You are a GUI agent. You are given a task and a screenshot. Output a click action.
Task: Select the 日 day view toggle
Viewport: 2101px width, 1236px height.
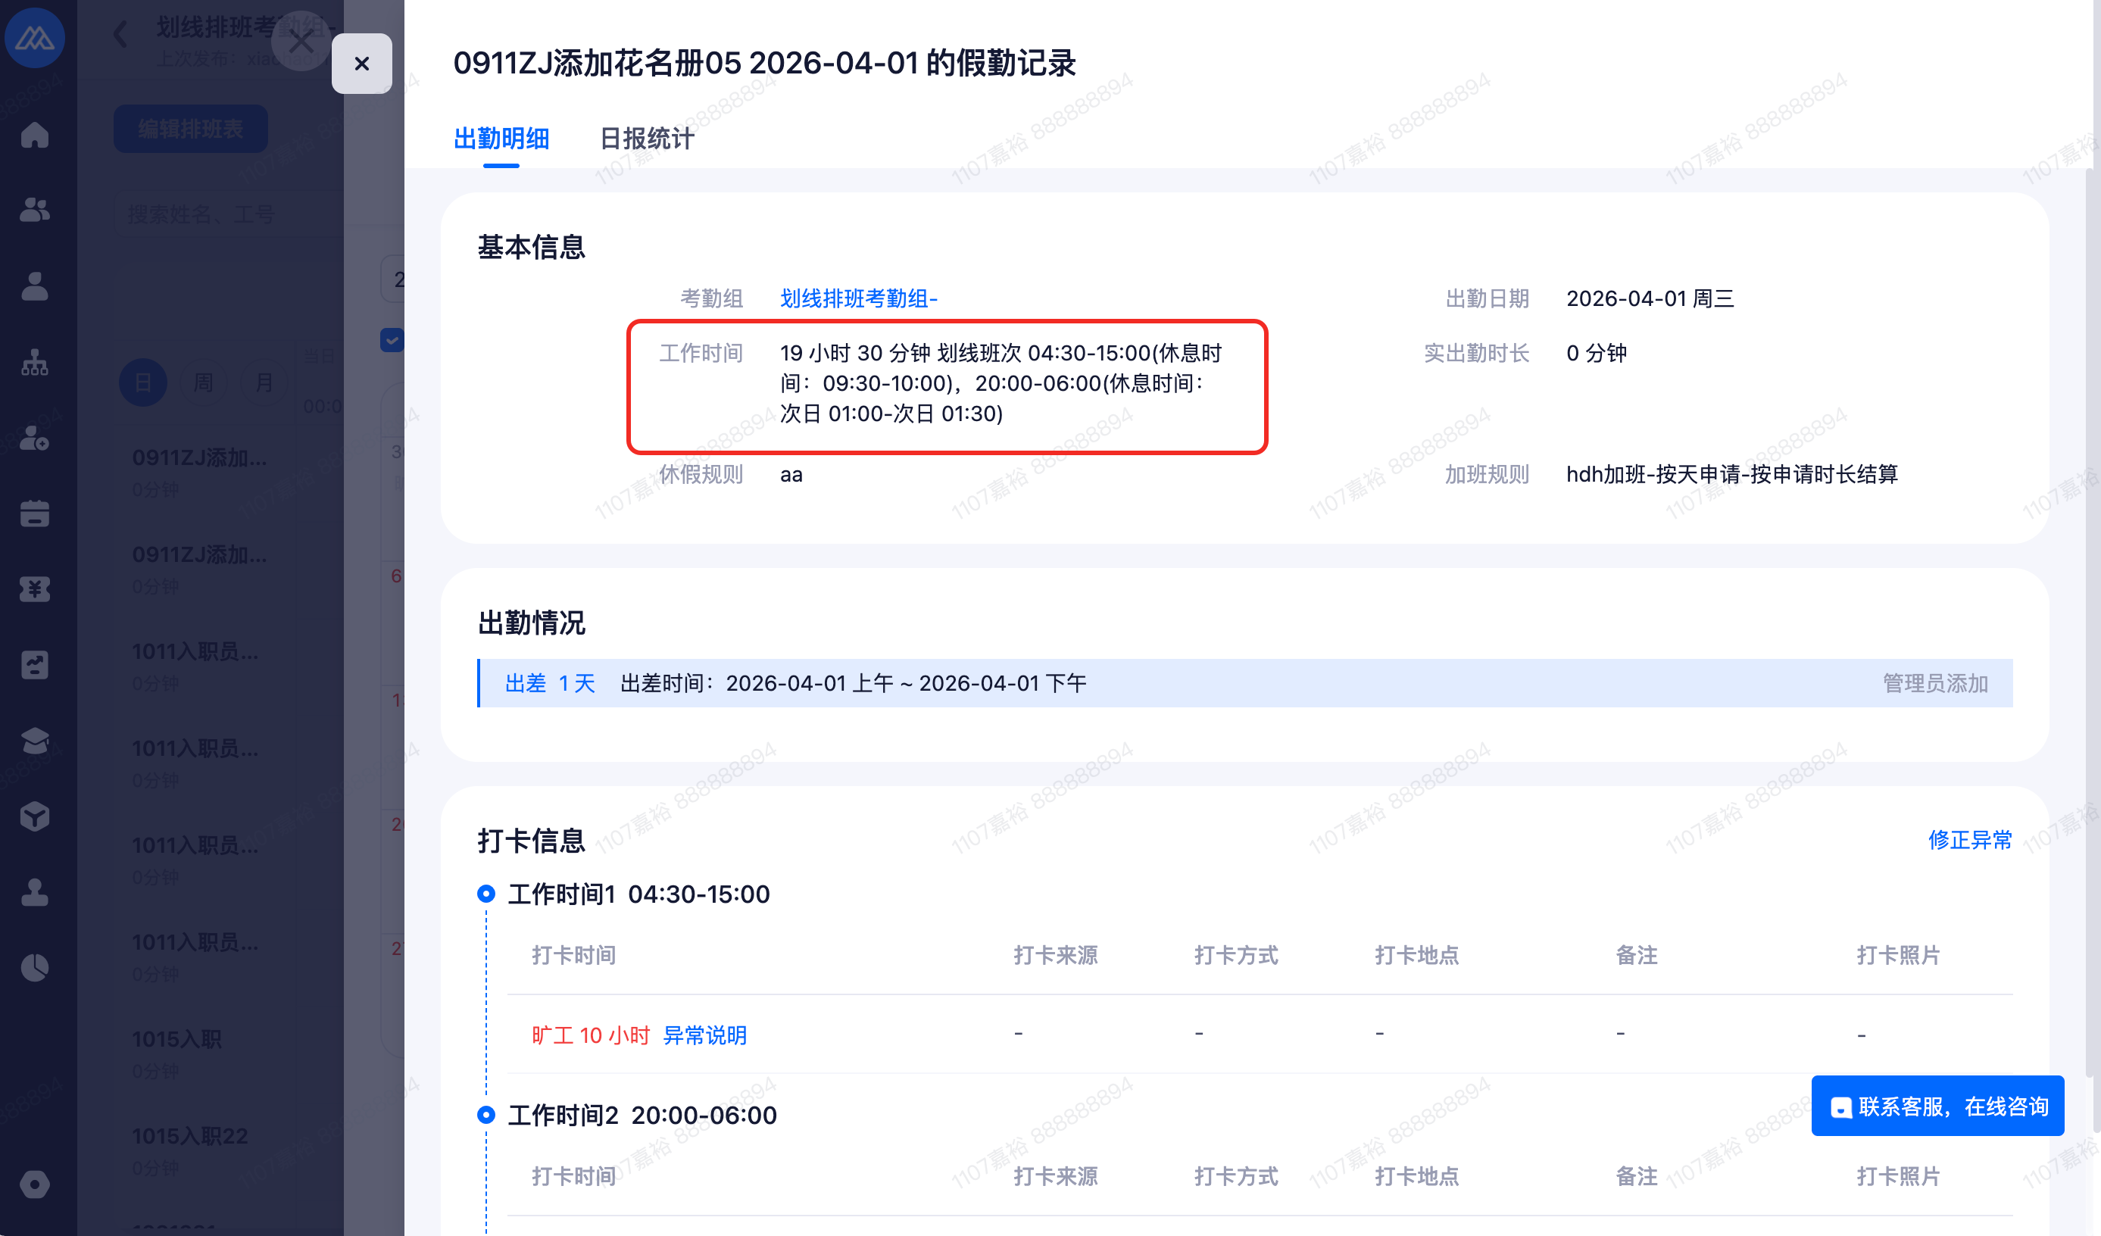coord(143,382)
